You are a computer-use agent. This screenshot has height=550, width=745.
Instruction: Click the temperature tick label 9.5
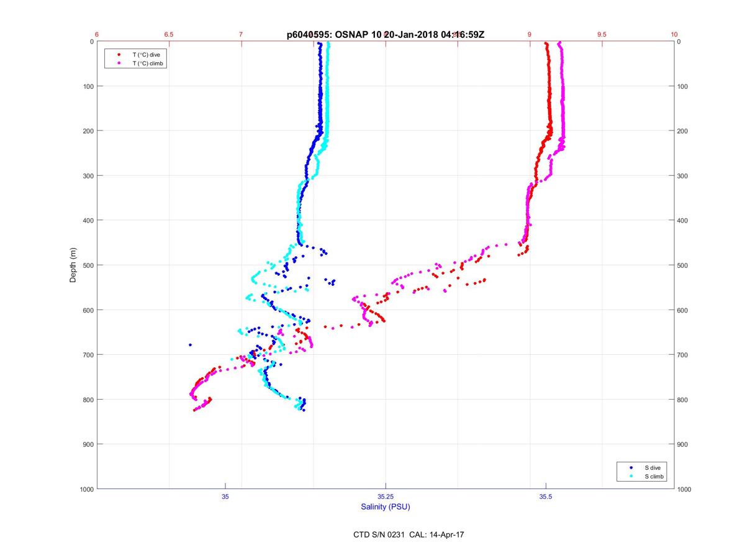602,35
